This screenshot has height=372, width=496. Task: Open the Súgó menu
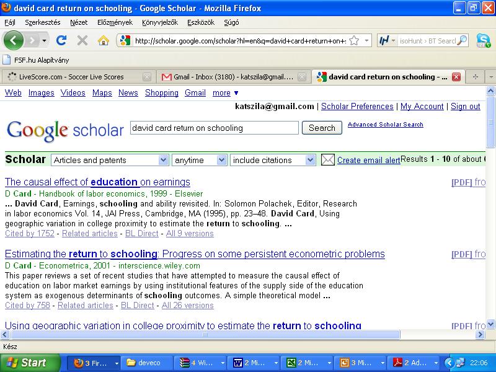[x=231, y=22]
